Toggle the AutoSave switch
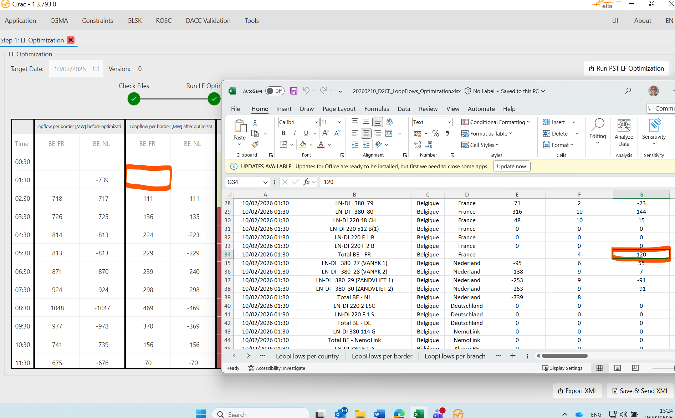The width and height of the screenshot is (675, 418). 275,91
